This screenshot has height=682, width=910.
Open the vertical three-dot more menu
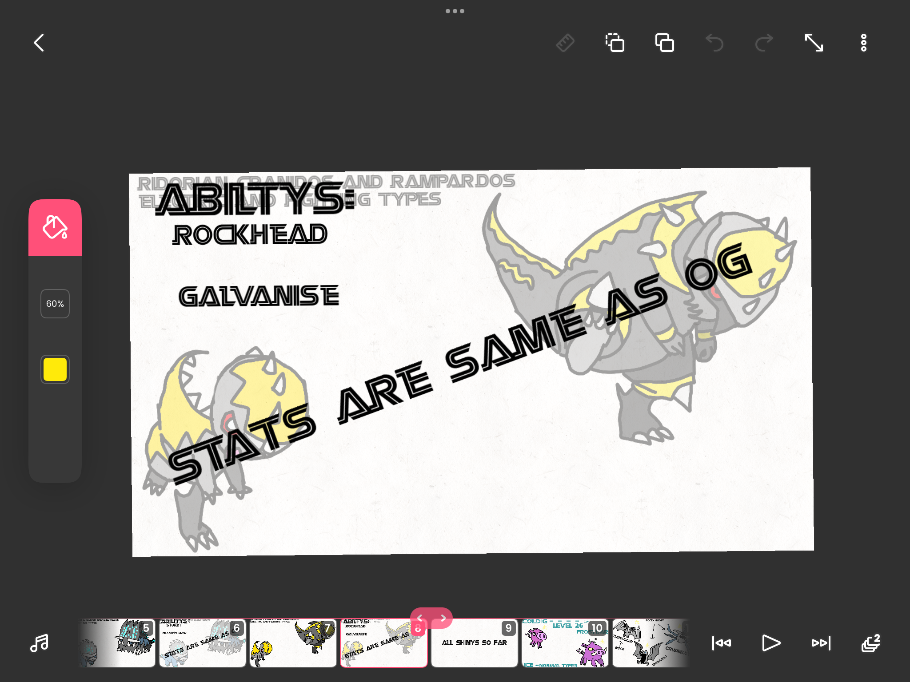(864, 43)
